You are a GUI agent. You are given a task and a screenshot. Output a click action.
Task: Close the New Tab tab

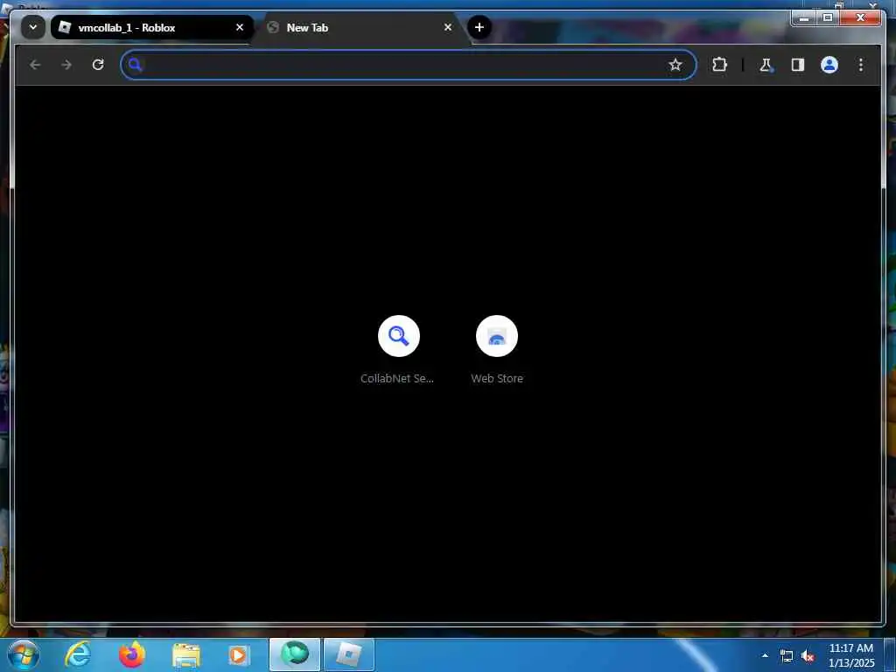448,27
